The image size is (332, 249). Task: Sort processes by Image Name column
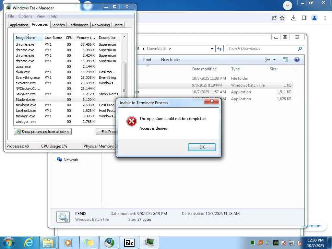[29, 38]
